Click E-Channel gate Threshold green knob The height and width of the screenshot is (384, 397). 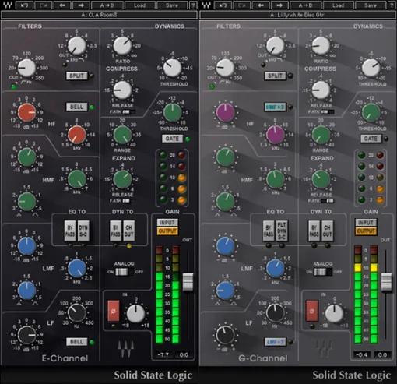tap(172, 112)
